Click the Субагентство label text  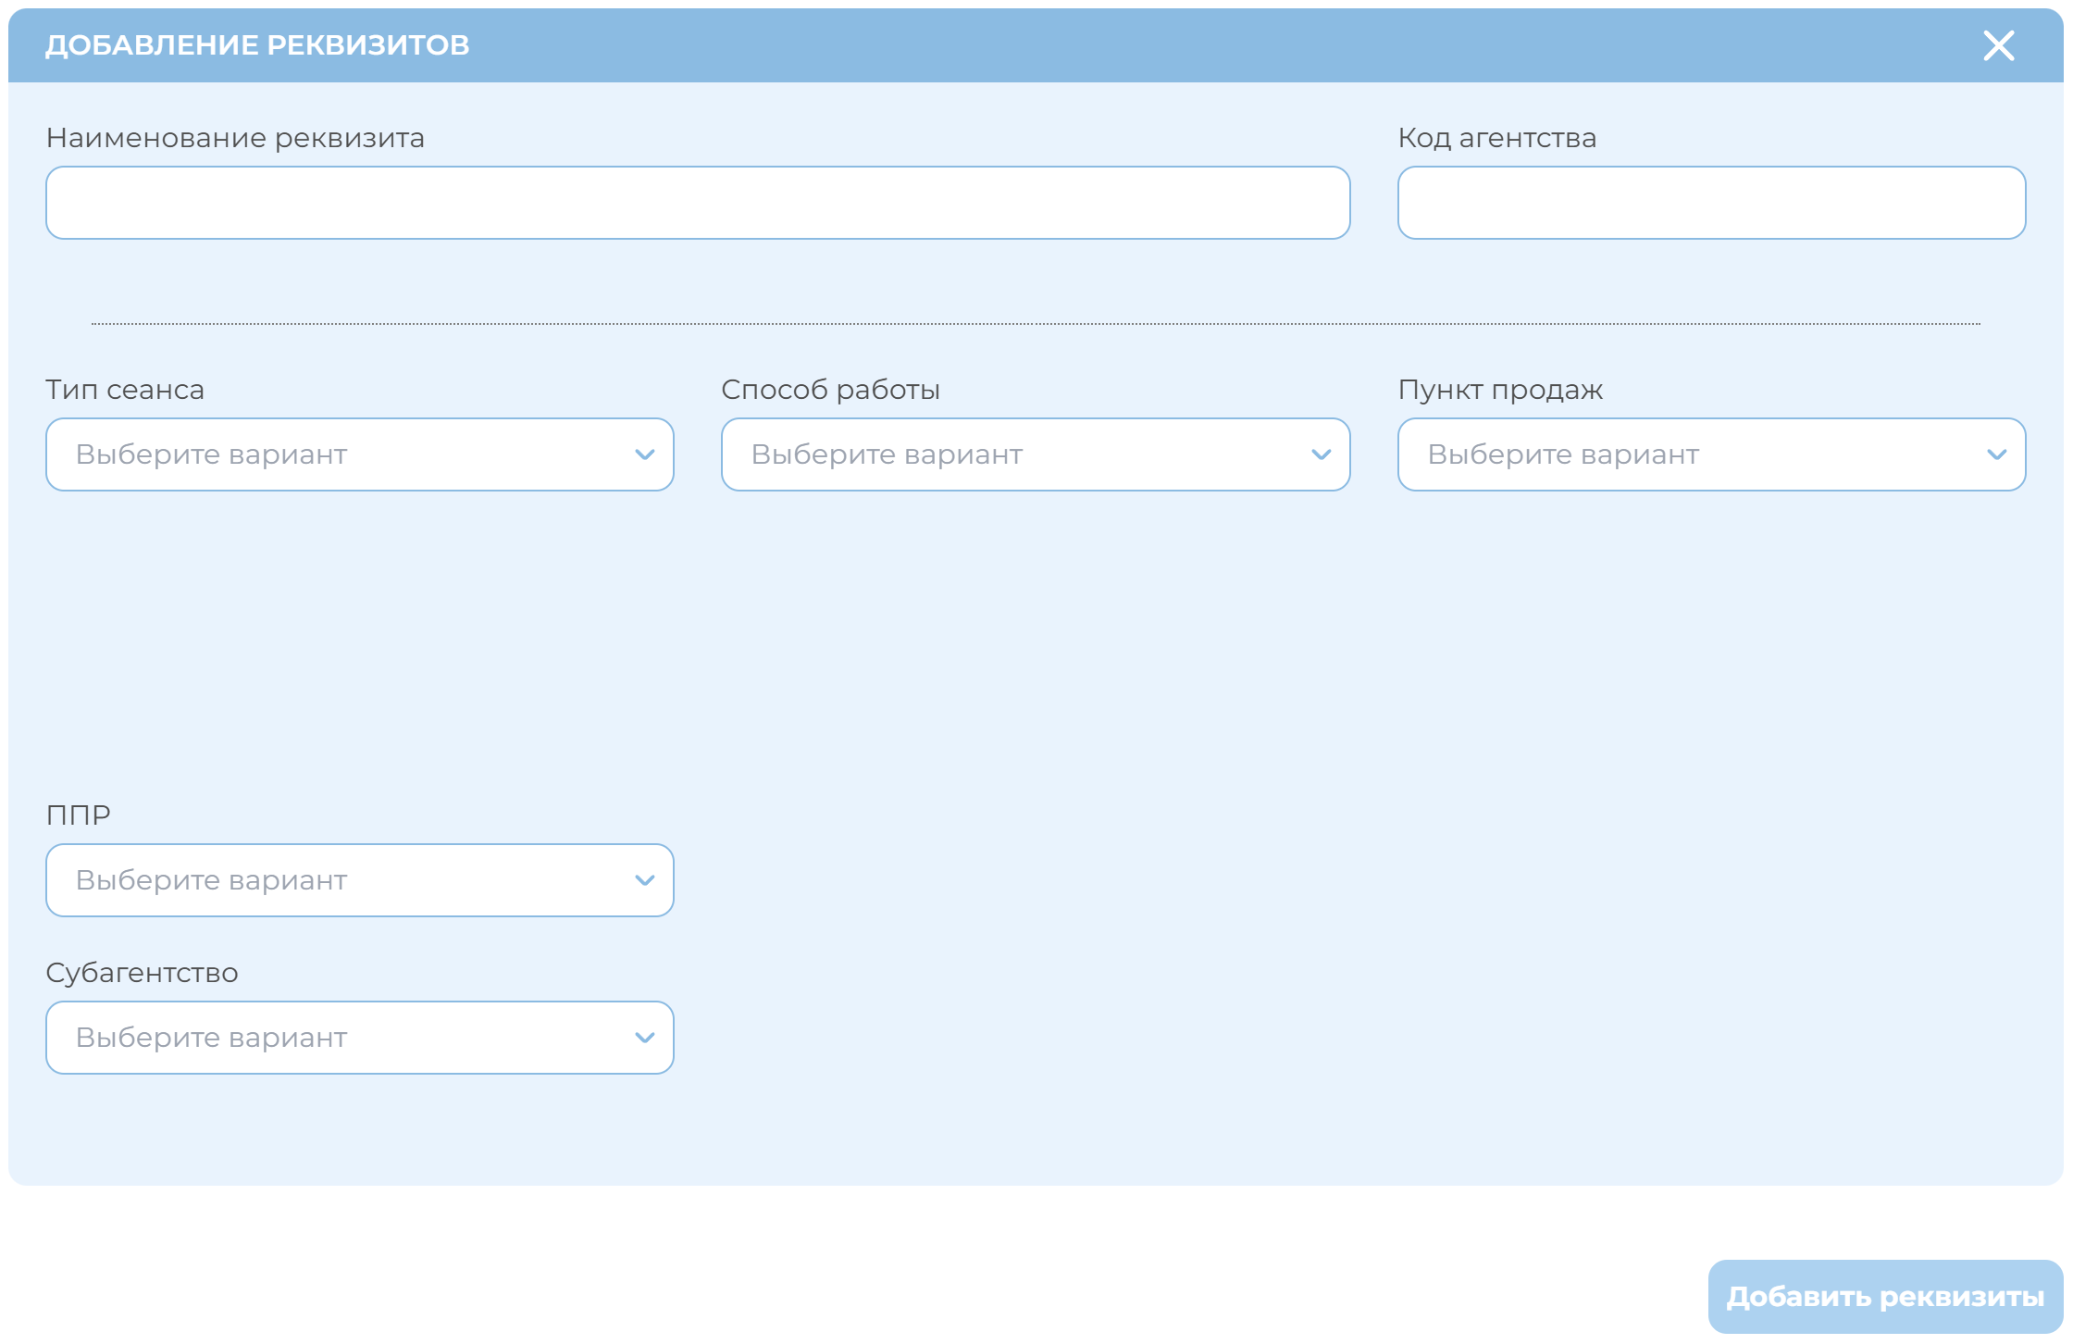(x=142, y=973)
